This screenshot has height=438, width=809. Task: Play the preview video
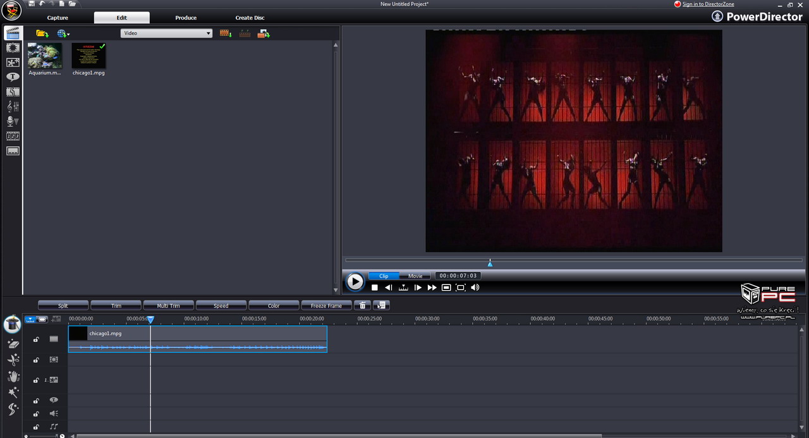click(x=355, y=282)
